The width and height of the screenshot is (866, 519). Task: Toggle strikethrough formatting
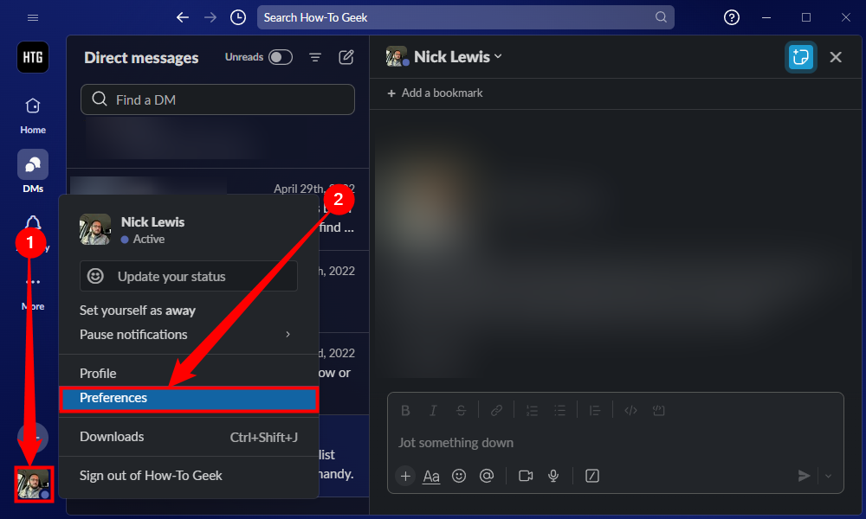pyautogui.click(x=461, y=410)
